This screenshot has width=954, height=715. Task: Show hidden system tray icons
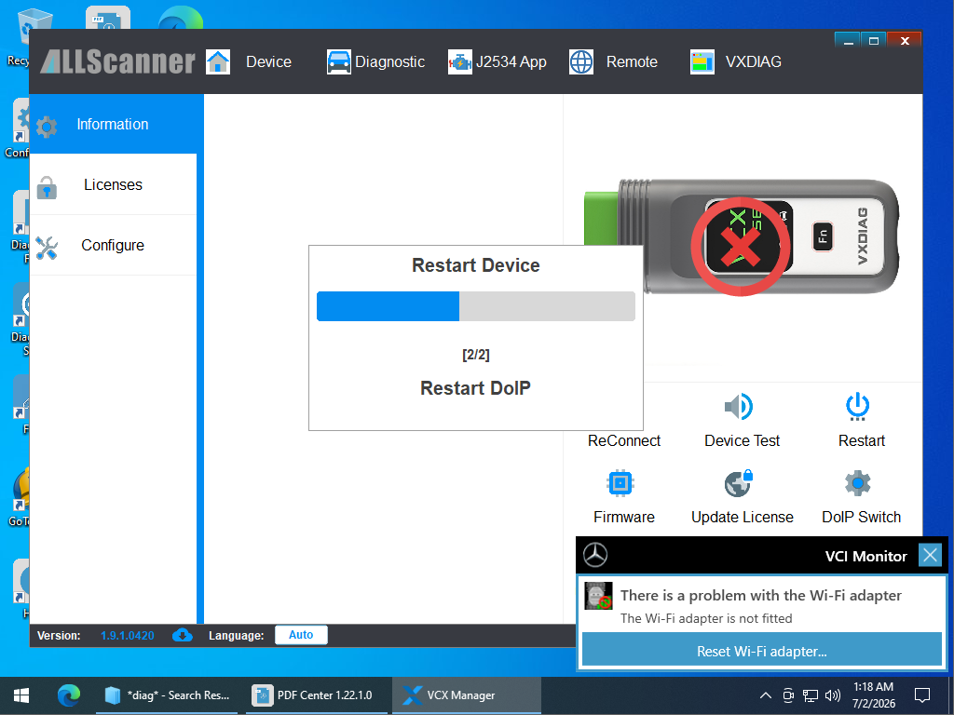tap(766, 695)
